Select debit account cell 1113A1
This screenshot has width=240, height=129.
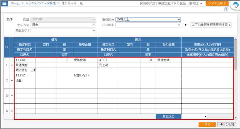[25, 60]
